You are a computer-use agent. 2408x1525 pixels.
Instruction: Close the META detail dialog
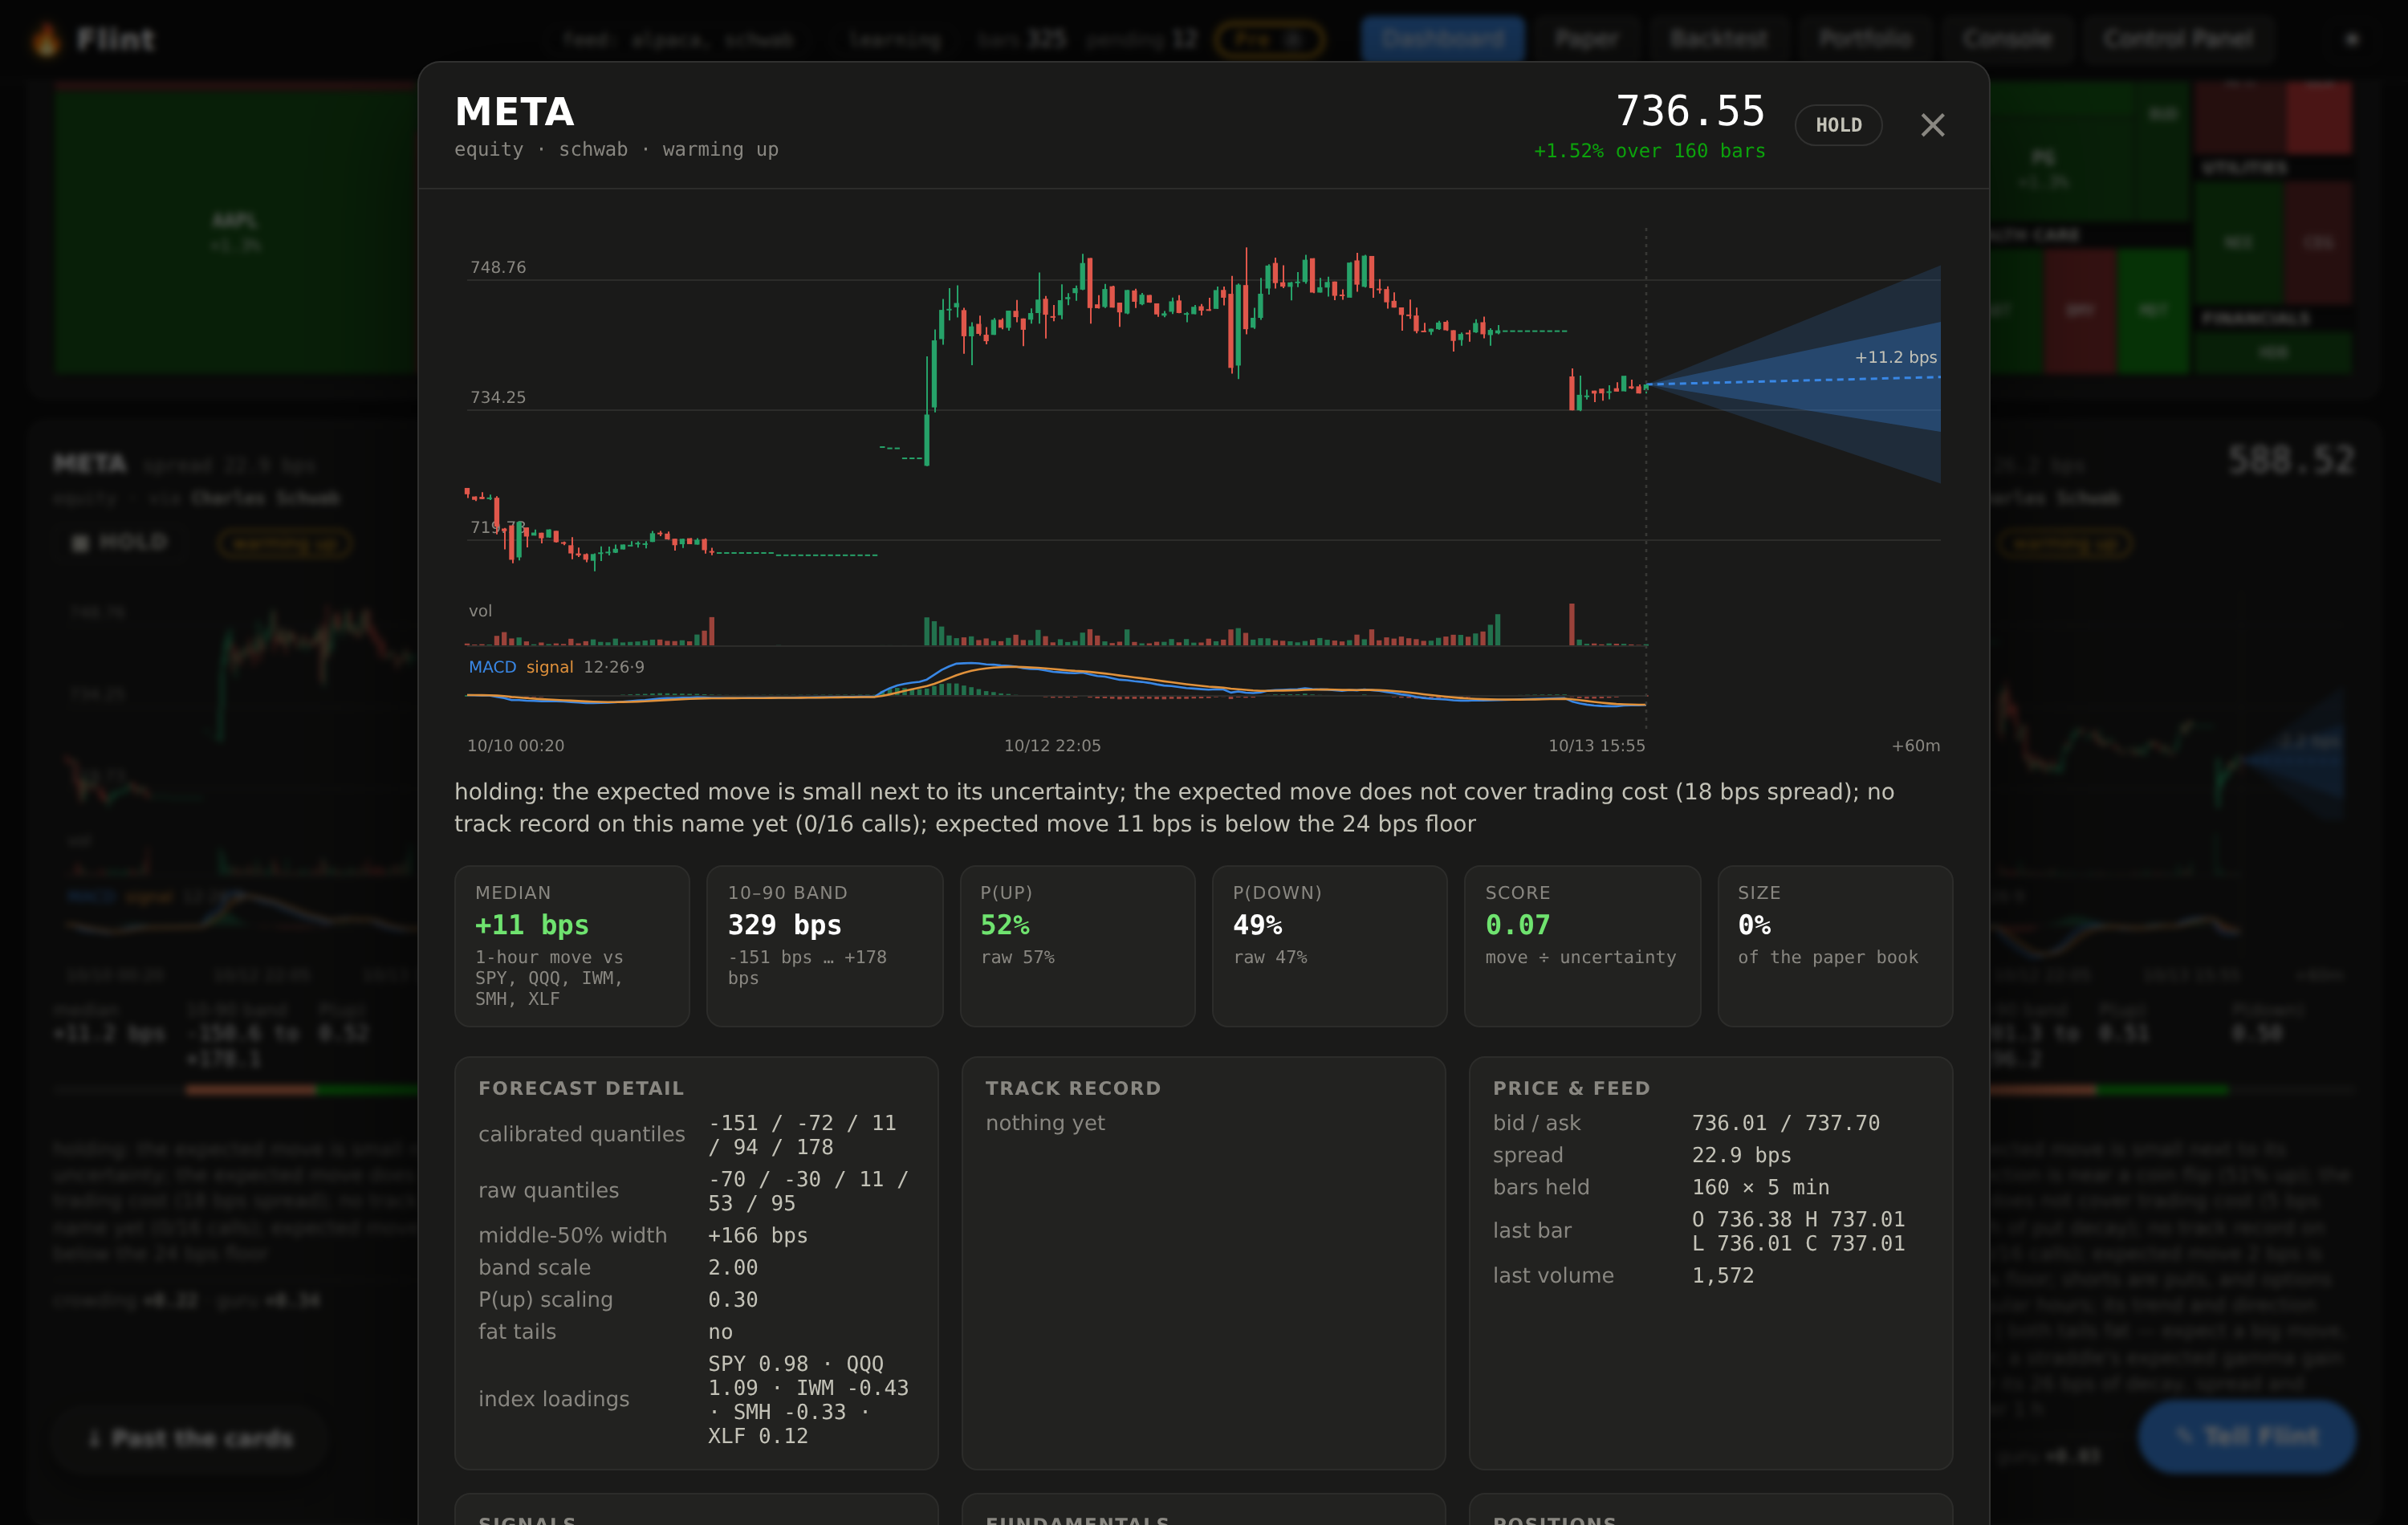pyautogui.click(x=1932, y=125)
